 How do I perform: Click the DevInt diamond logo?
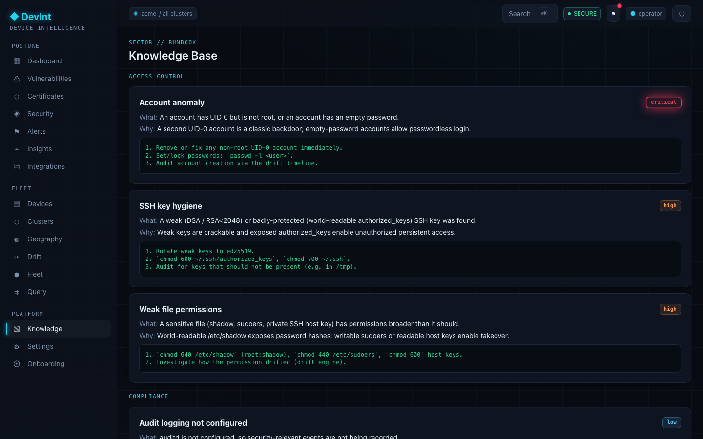coord(14,17)
